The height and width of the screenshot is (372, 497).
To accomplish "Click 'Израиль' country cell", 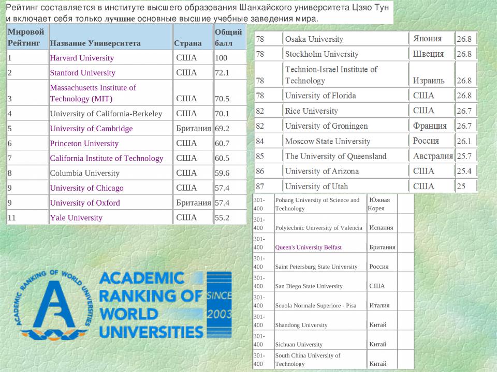I will (432, 74).
